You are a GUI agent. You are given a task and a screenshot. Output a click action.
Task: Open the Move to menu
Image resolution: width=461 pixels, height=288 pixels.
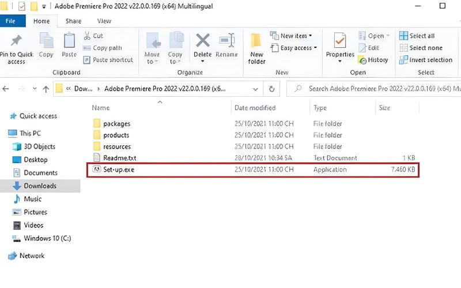point(152,48)
